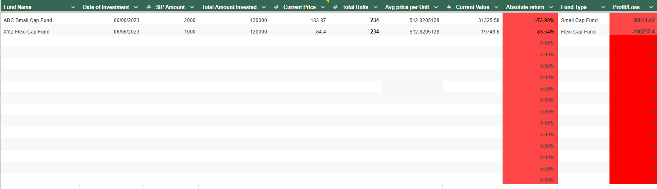Select the 133.87 current price cell
Screen dimensions: 657x189
pos(318,20)
